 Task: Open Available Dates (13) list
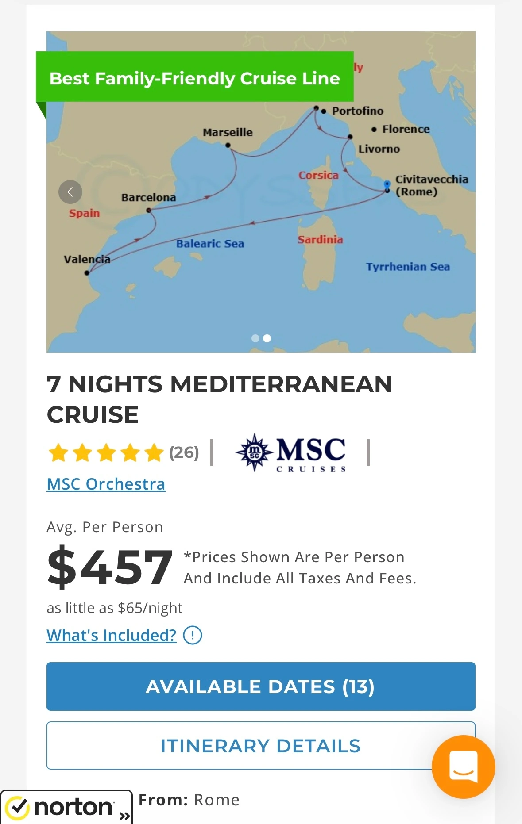tap(261, 686)
